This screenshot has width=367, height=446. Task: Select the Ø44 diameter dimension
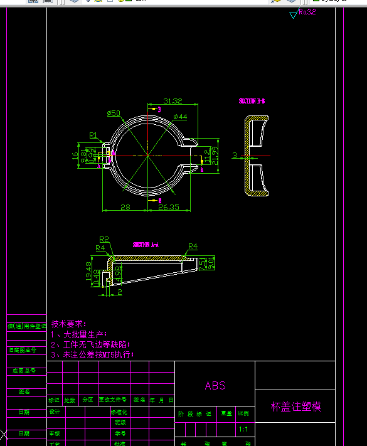click(x=180, y=117)
